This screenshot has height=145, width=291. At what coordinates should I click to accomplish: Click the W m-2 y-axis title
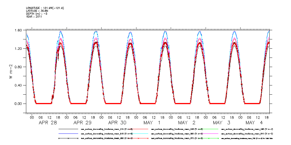(x=11, y=71)
